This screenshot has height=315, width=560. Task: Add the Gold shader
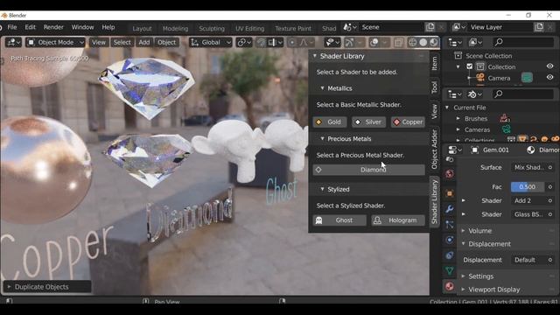(x=329, y=122)
